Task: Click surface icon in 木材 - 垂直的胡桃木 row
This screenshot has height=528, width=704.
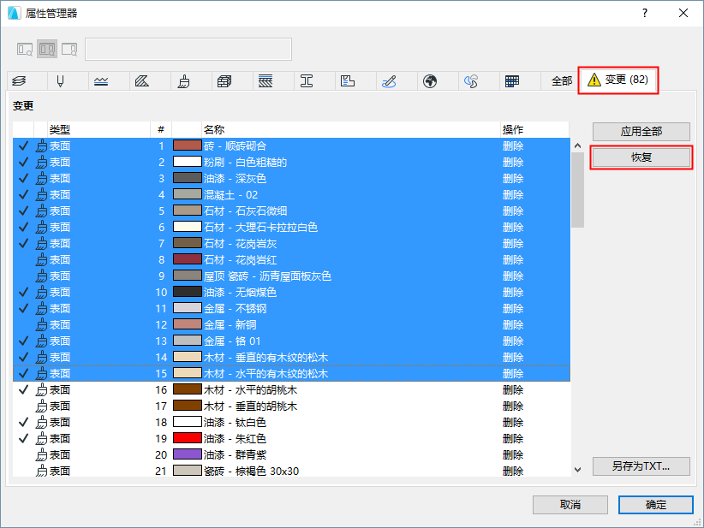Action: (41, 406)
